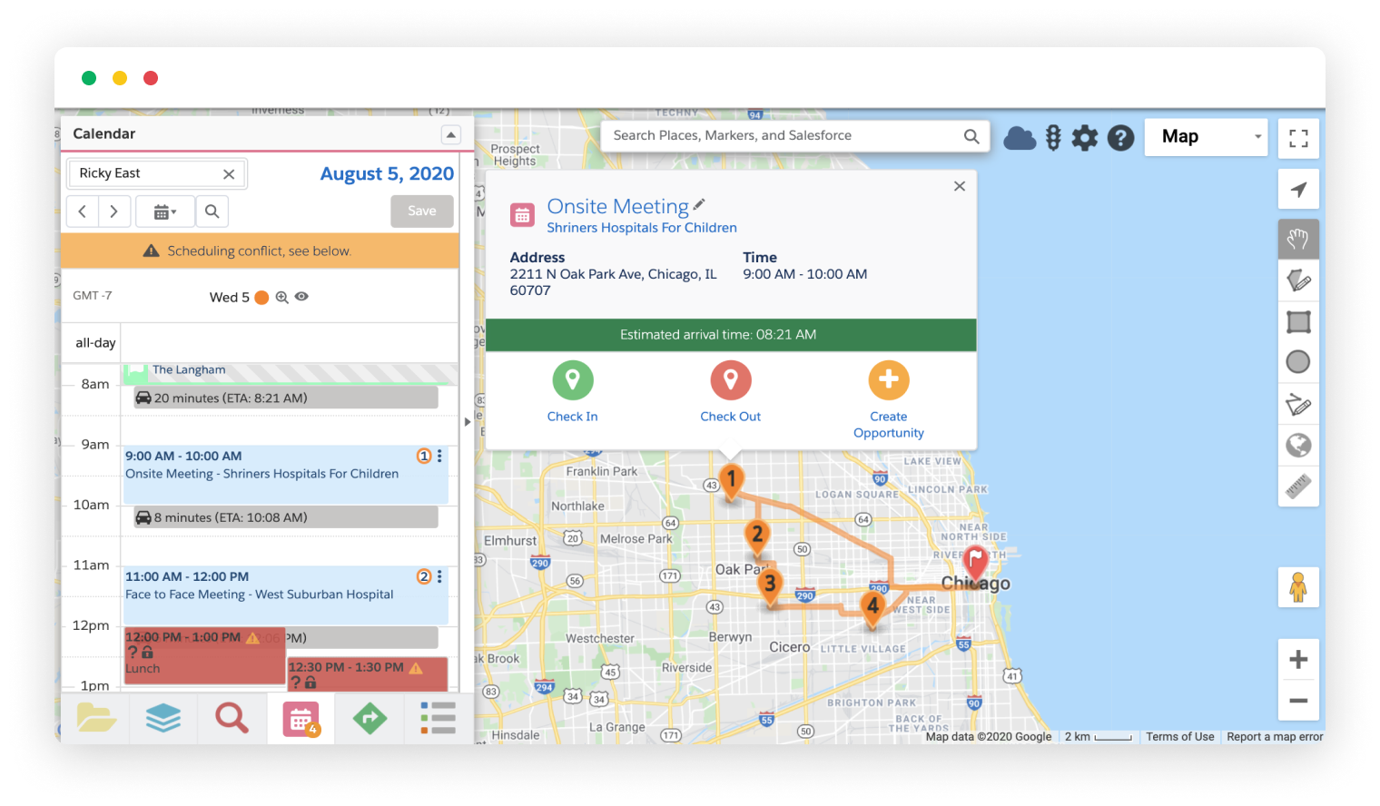Open the help question mark icon
Viewport: 1380px width, 806px height.
point(1120,138)
